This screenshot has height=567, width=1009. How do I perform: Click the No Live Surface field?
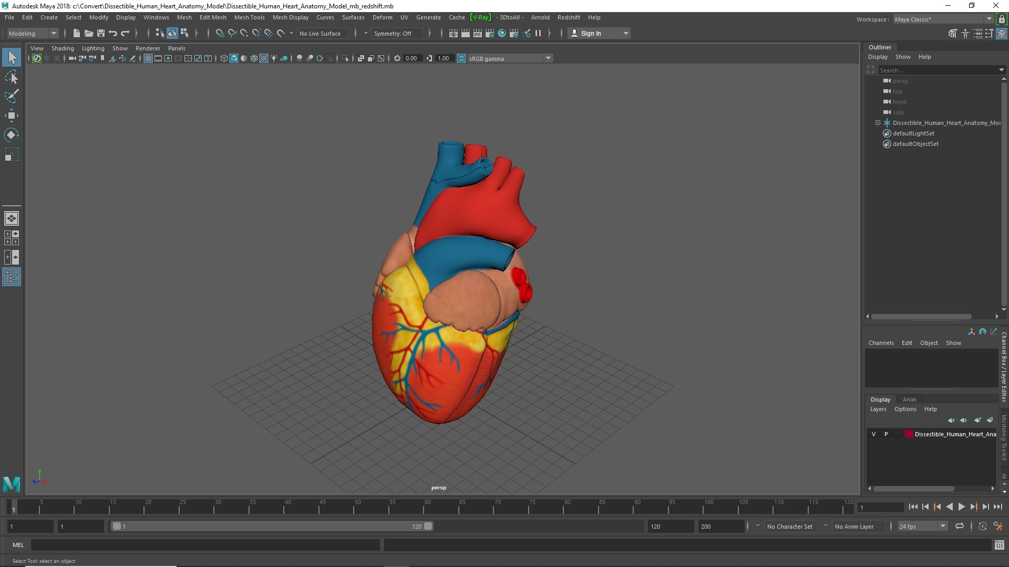[322, 33]
